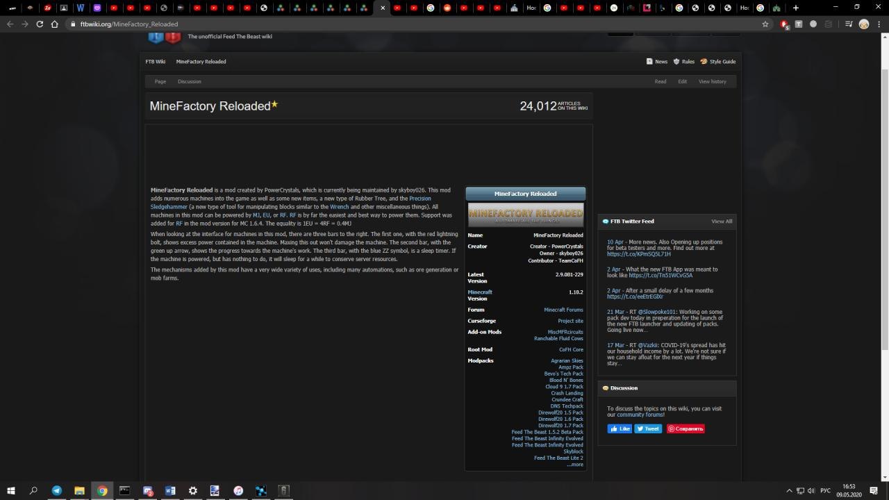Switch to the Discussion tab
The image size is (889, 500).
[x=189, y=81]
